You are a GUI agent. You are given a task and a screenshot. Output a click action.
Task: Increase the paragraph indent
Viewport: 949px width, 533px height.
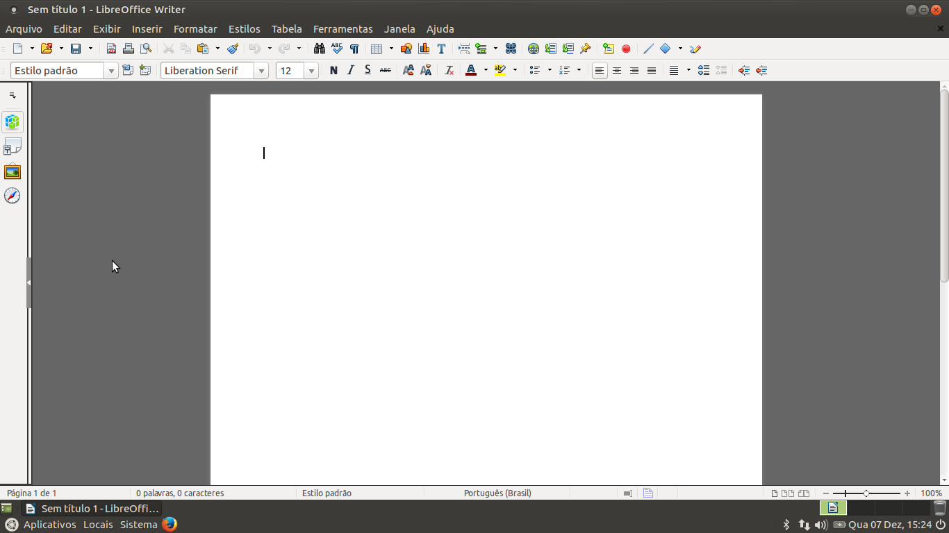(x=744, y=70)
